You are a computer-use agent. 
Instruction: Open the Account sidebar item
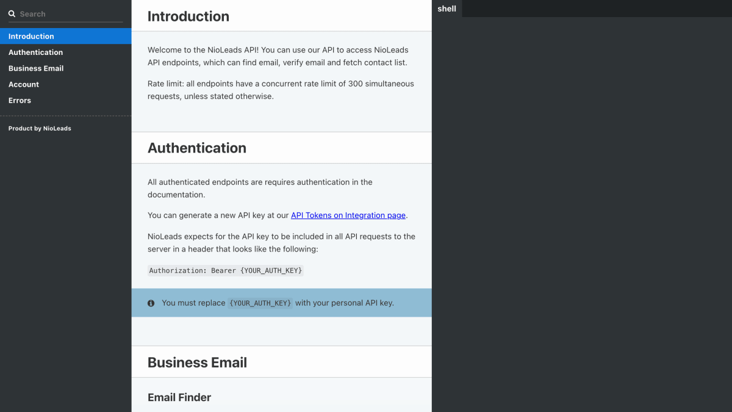click(65, 84)
